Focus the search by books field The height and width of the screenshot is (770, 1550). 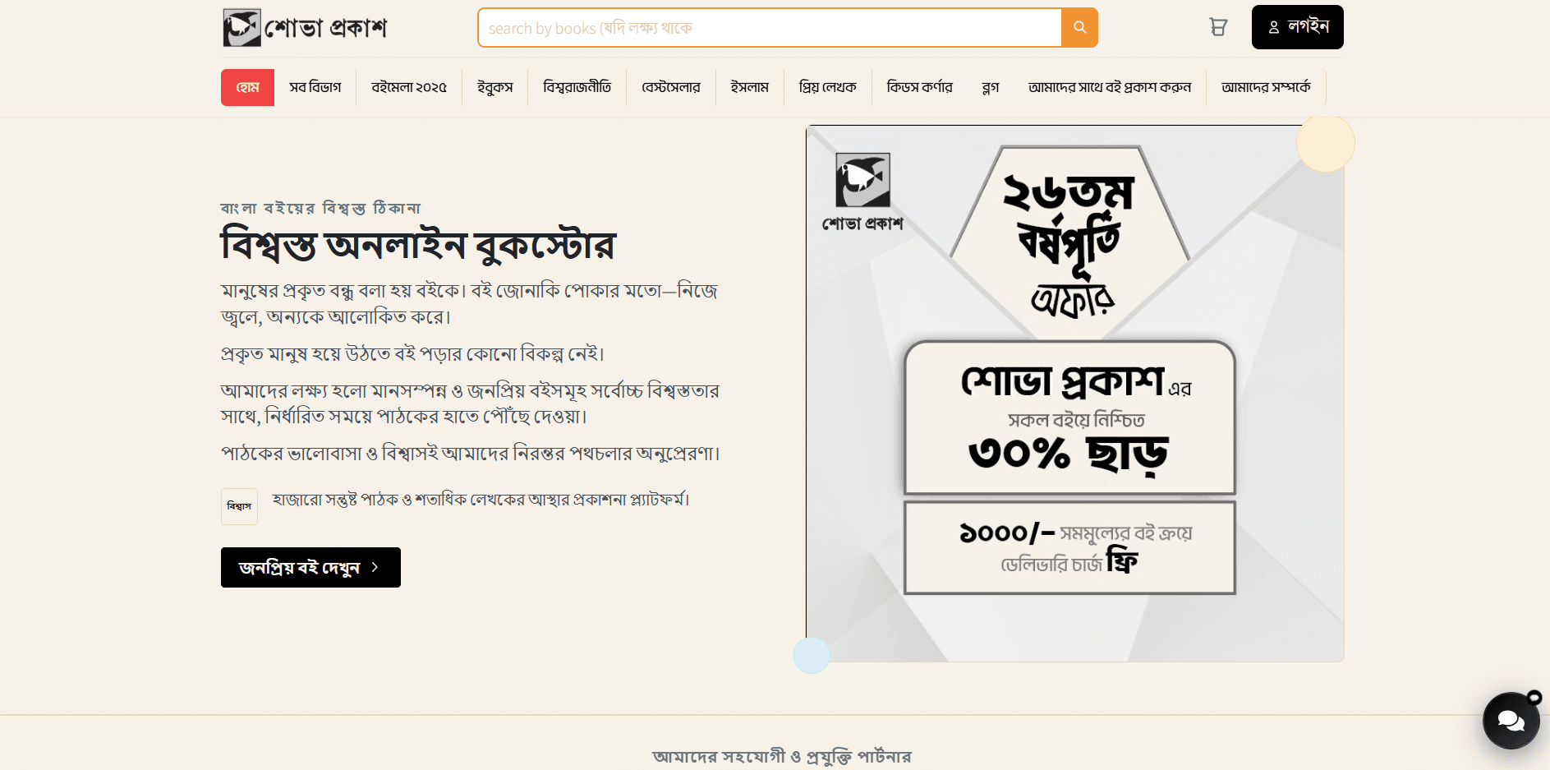[x=770, y=28]
